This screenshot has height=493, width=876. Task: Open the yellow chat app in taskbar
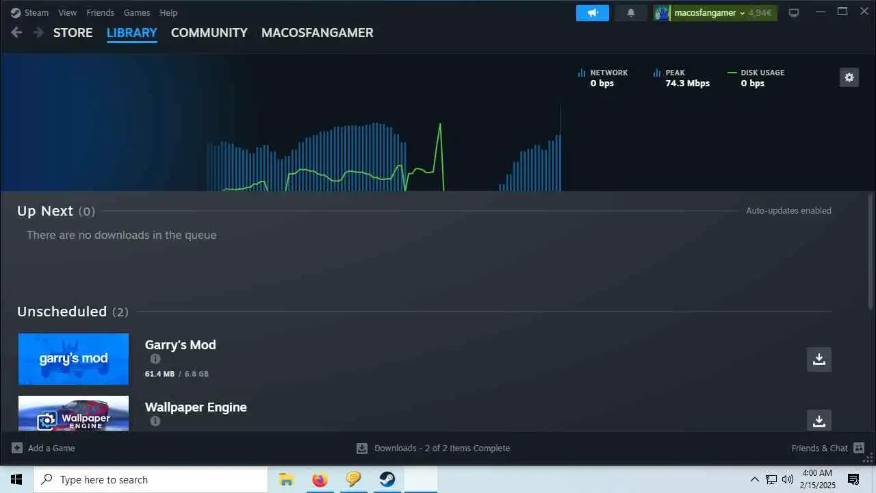pos(353,479)
